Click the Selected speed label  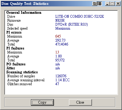(17, 28)
